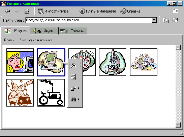Click the Forward arrow icon
The height and width of the screenshot is (137, 184).
click(x=18, y=12)
